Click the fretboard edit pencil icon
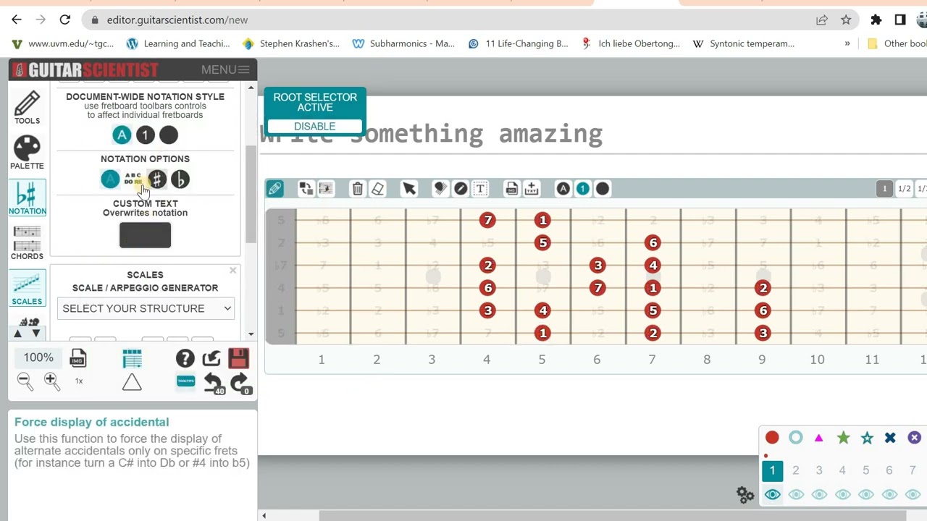The width and height of the screenshot is (927, 521). 275,189
